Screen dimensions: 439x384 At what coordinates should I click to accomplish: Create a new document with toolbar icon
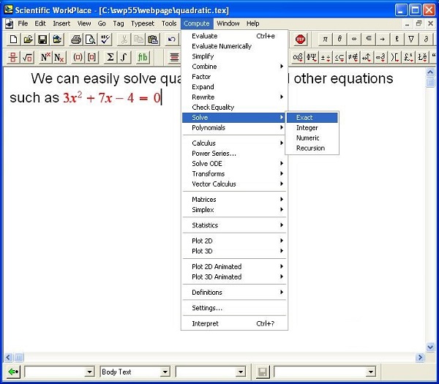(13, 39)
